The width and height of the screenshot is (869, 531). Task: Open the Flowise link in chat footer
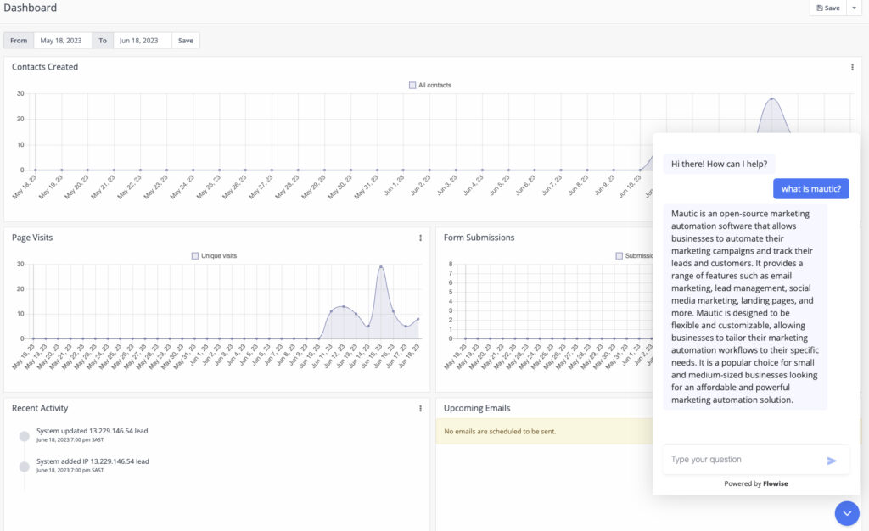coord(776,483)
